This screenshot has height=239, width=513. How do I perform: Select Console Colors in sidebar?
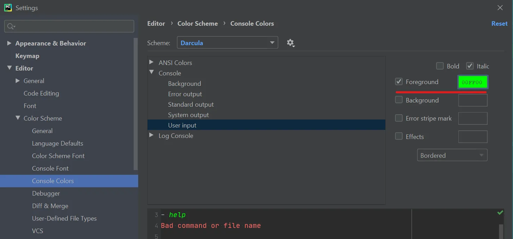click(69, 181)
